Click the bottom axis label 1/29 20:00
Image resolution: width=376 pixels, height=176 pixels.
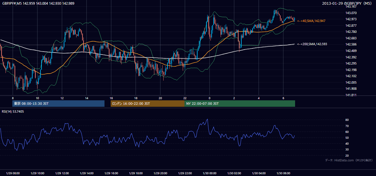[160, 173]
